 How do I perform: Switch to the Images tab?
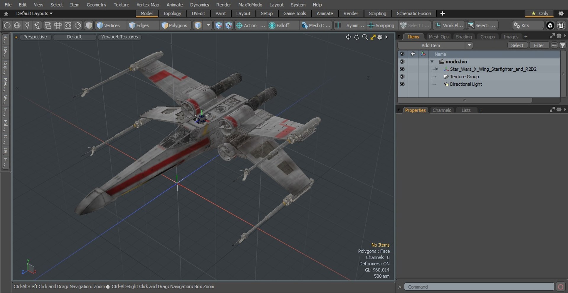(511, 37)
